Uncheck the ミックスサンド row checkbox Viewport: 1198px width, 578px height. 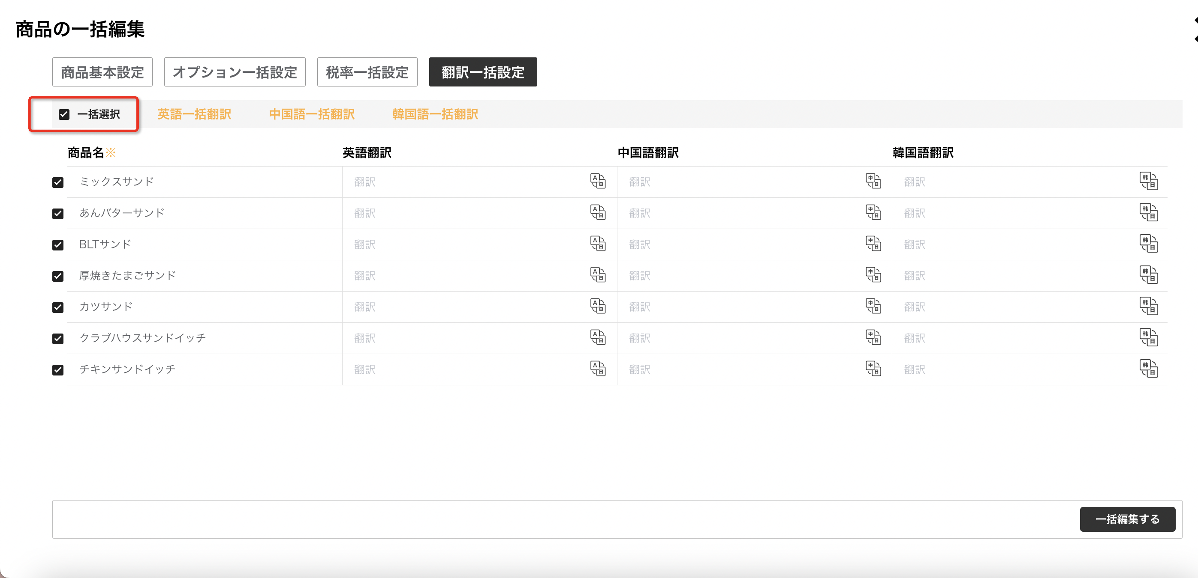point(57,182)
